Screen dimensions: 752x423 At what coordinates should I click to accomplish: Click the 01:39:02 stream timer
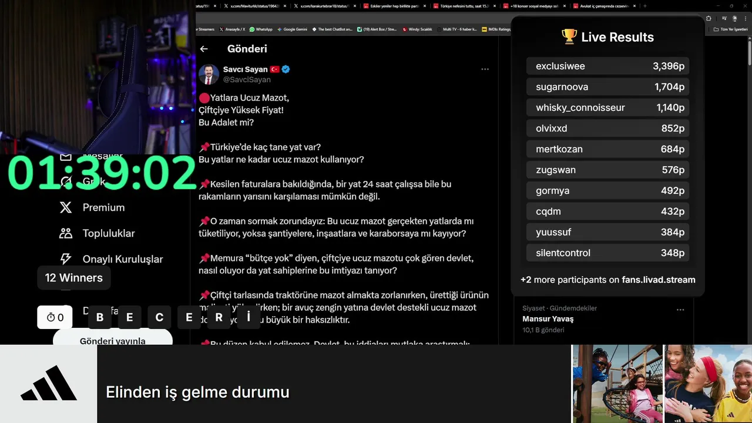[x=101, y=173]
